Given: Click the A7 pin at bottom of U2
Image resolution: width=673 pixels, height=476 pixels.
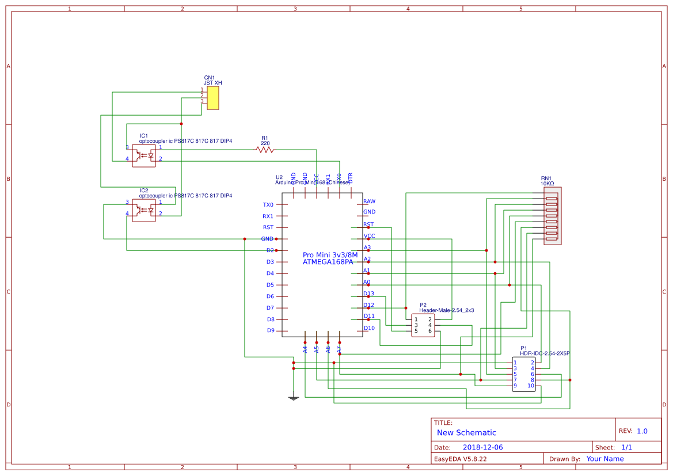Looking at the screenshot, I should tap(340, 348).
